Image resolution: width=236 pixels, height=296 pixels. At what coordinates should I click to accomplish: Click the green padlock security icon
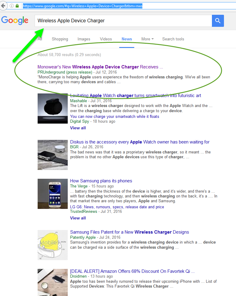pyautogui.click(x=17, y=6)
